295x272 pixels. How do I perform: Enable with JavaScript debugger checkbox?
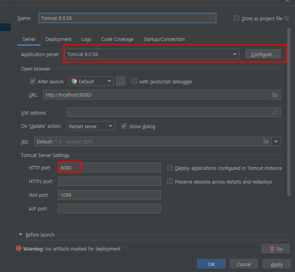tap(134, 81)
